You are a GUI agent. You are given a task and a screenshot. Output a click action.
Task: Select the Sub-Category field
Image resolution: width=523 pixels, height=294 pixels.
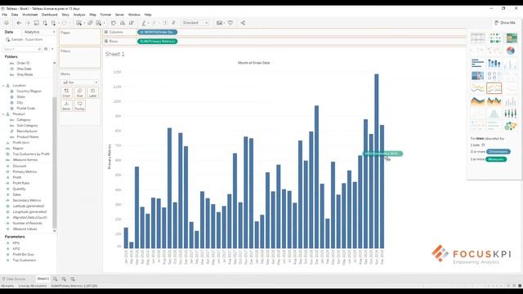[x=27, y=126]
